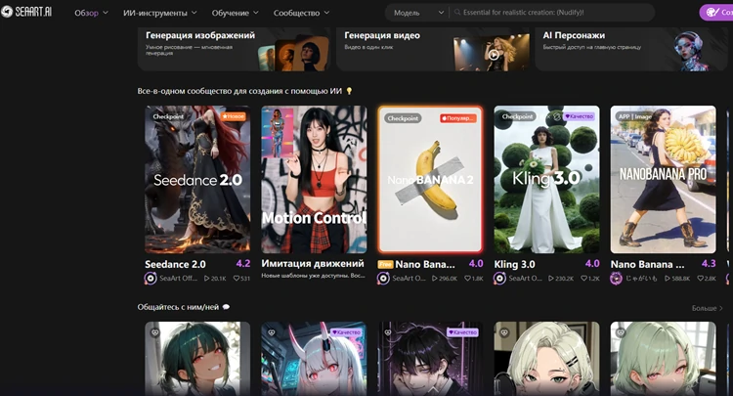The height and width of the screenshot is (396, 733).
Task: Click the SeaArt Off... author name
Action: coord(178,279)
